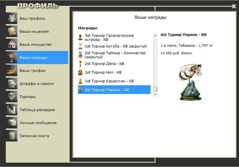The width and height of the screenshot is (239, 167).
Task: Click the fish icon beside Ваши трофеи
Action: pyautogui.click(x=12, y=71)
